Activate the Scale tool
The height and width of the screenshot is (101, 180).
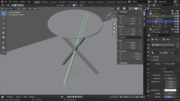4,33
